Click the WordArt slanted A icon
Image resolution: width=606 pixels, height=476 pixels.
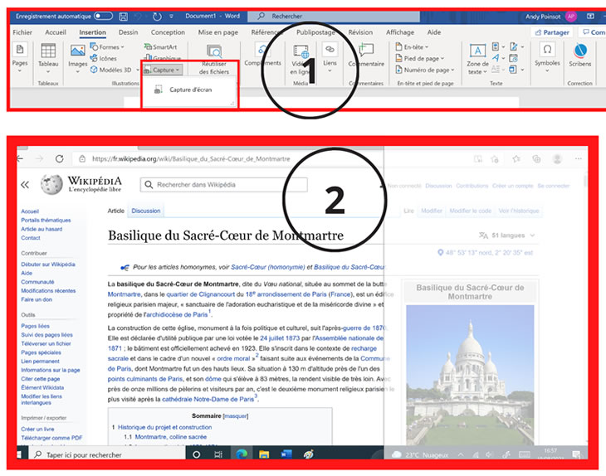tap(496, 58)
